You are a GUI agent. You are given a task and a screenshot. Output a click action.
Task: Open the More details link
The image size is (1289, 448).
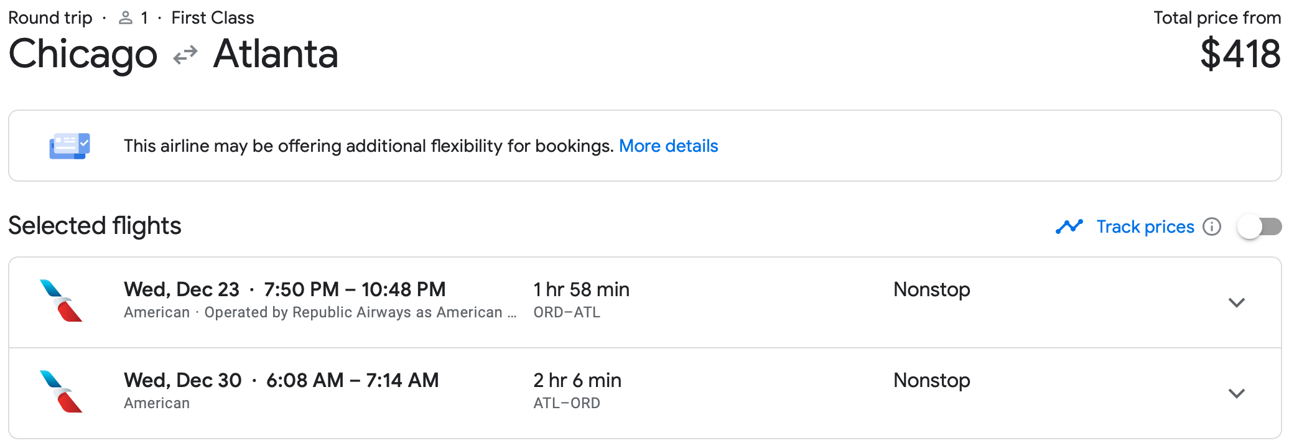point(669,146)
